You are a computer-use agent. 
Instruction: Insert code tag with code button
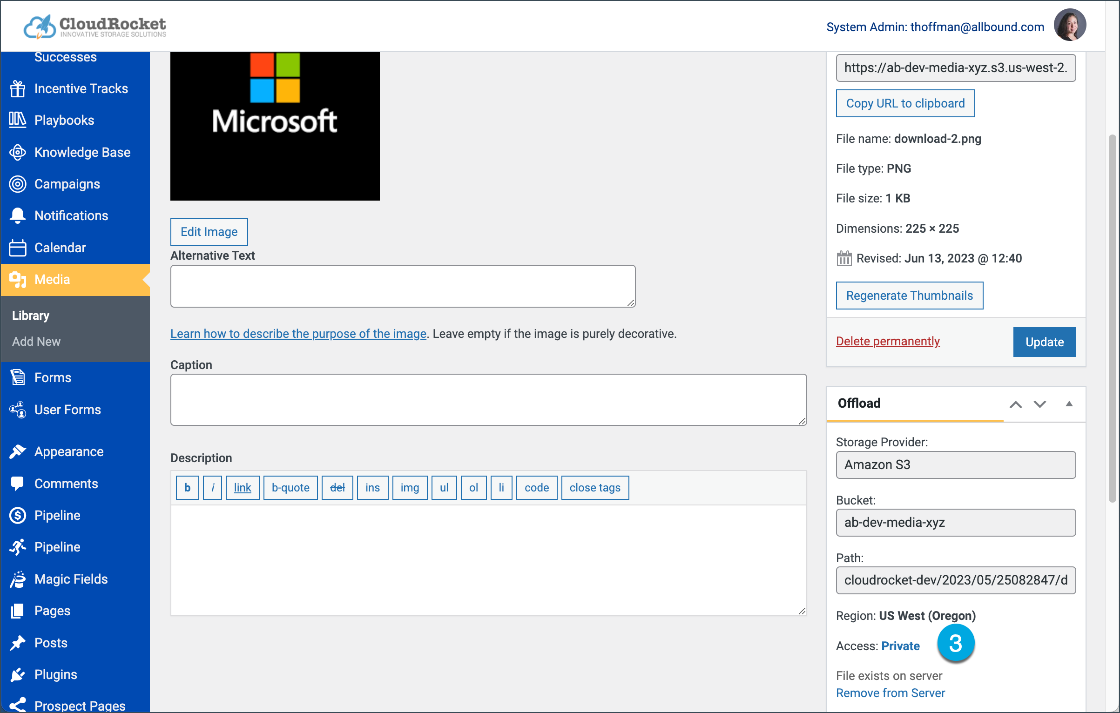(x=537, y=488)
